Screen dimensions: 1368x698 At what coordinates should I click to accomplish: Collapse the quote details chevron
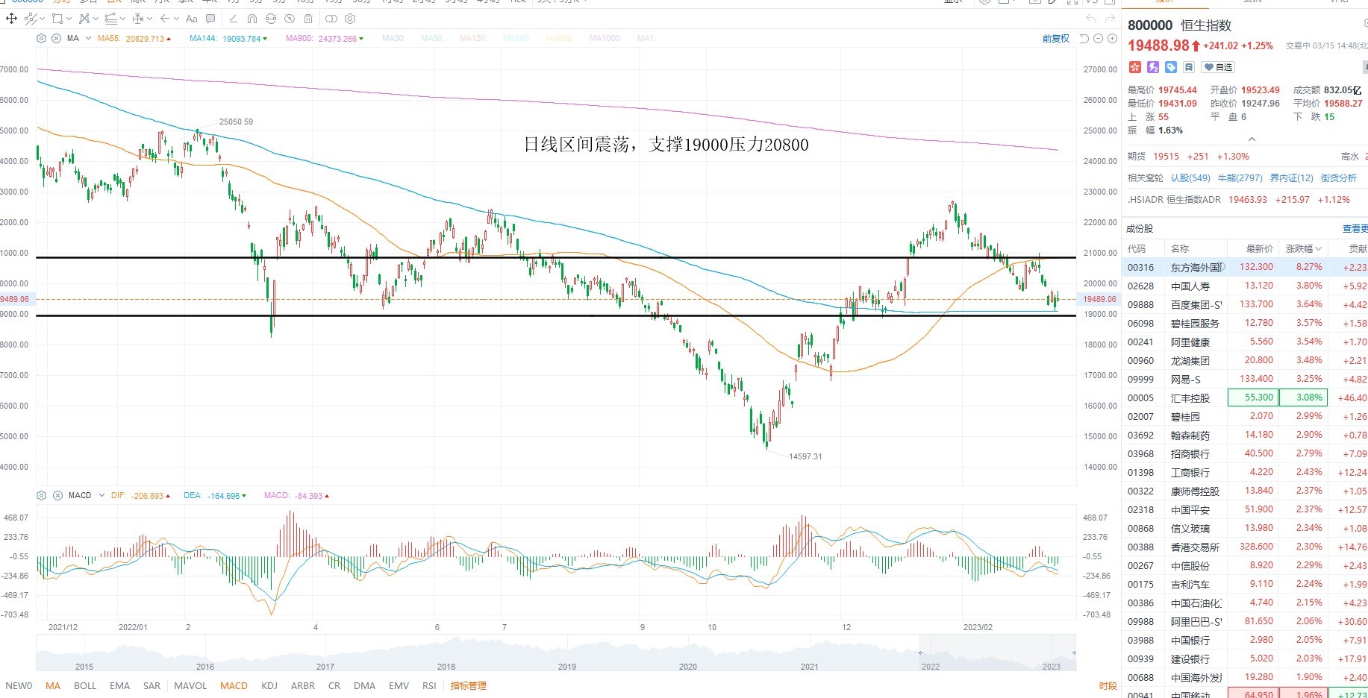pyautogui.click(x=1252, y=139)
